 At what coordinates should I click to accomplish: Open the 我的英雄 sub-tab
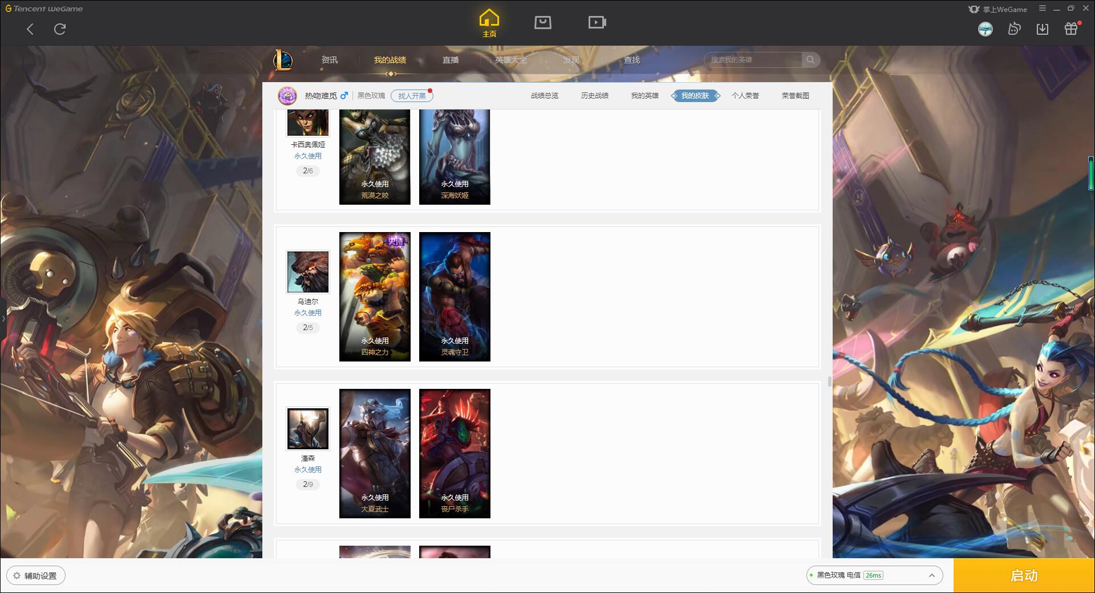[x=645, y=96]
